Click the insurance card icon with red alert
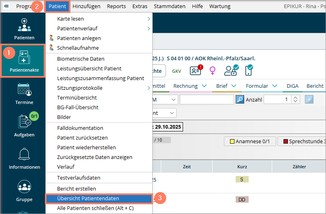Screen dimensions: 326x214 pos(196,71)
